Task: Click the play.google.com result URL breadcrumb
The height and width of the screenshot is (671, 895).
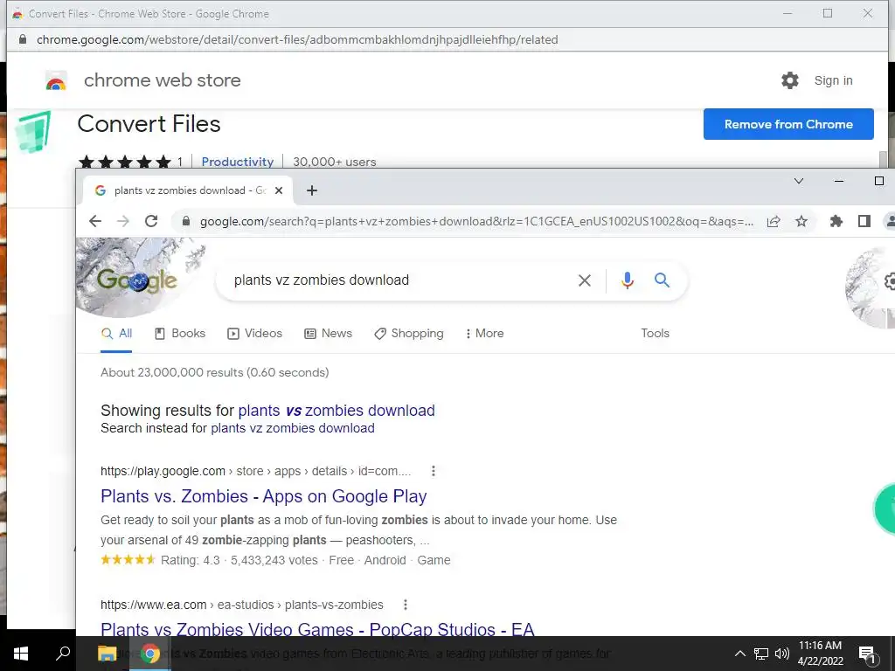Action: pos(256,471)
